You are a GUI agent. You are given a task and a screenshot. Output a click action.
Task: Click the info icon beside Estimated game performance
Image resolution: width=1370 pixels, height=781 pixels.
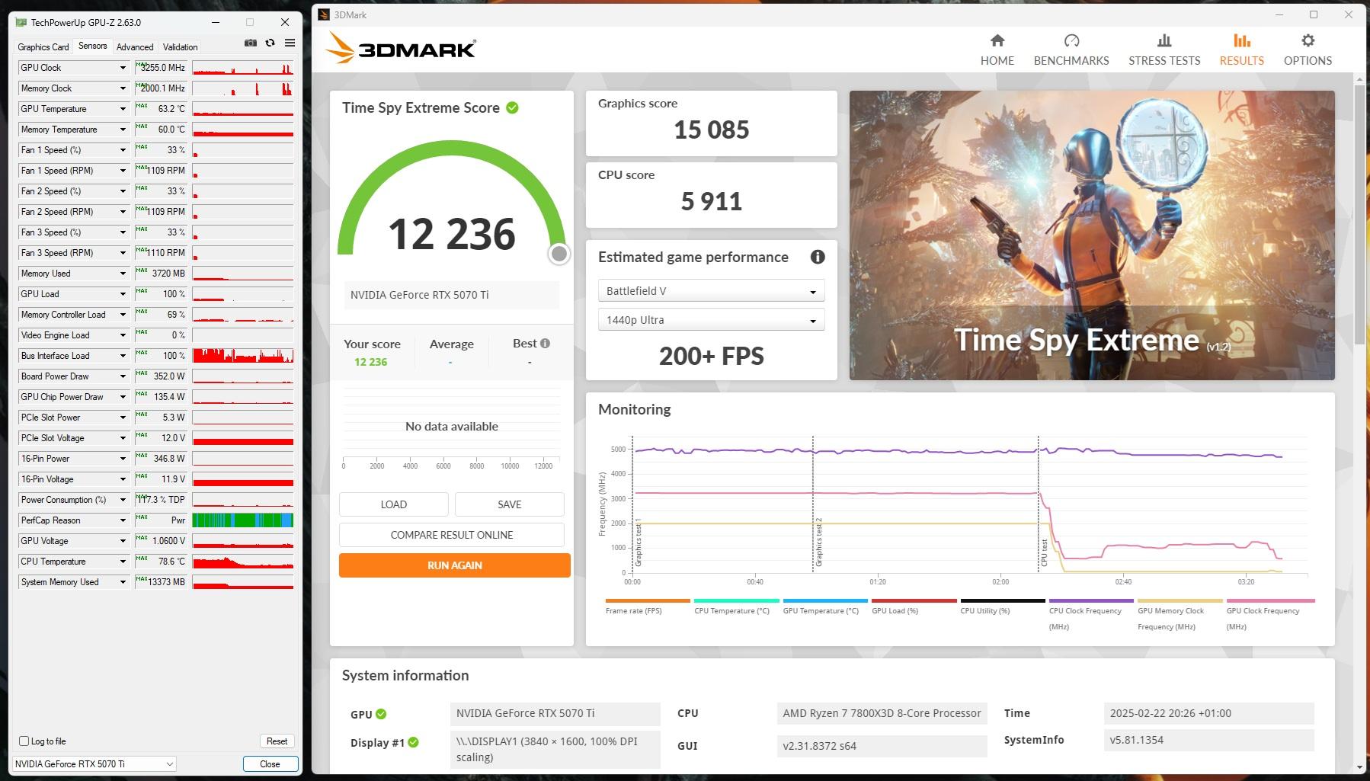pos(818,257)
